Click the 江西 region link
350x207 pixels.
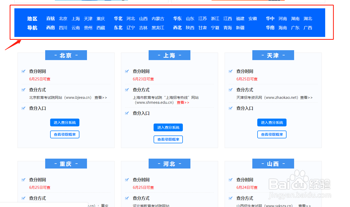pos(228,19)
